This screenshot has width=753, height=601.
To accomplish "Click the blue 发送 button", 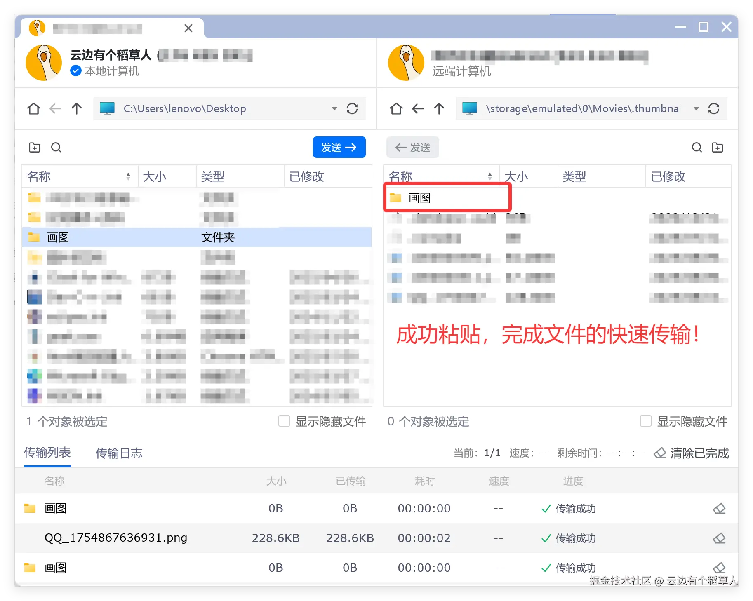I will [339, 147].
